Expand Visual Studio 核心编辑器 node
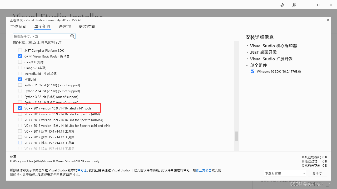The width and height of the screenshot is (337, 189). 247,46
